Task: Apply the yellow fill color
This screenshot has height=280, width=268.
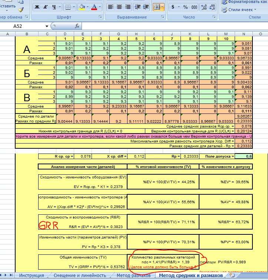Action: point(82,7)
